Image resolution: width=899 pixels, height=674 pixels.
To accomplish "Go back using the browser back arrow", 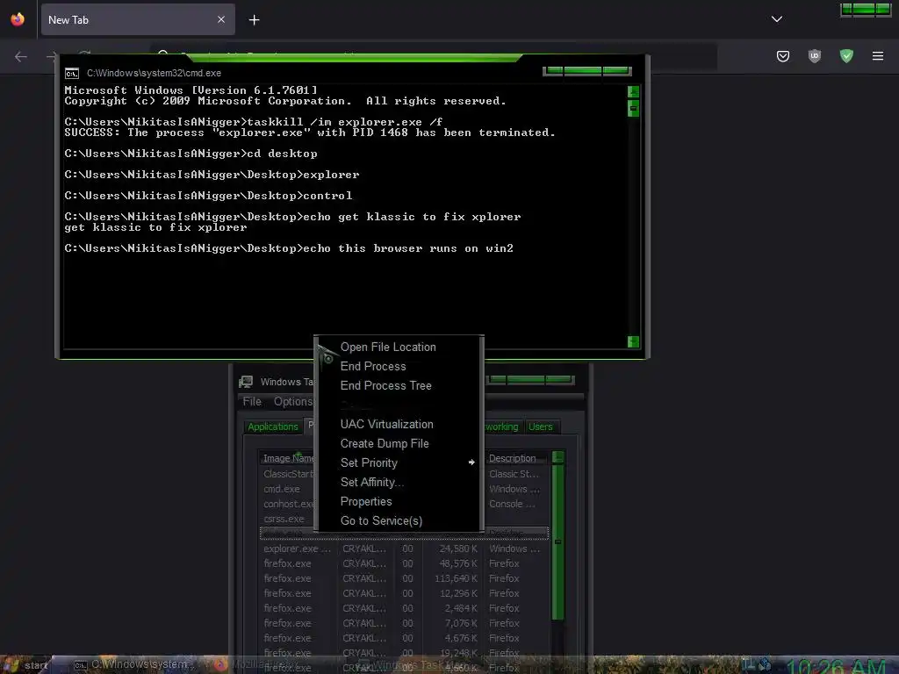I will point(21,56).
